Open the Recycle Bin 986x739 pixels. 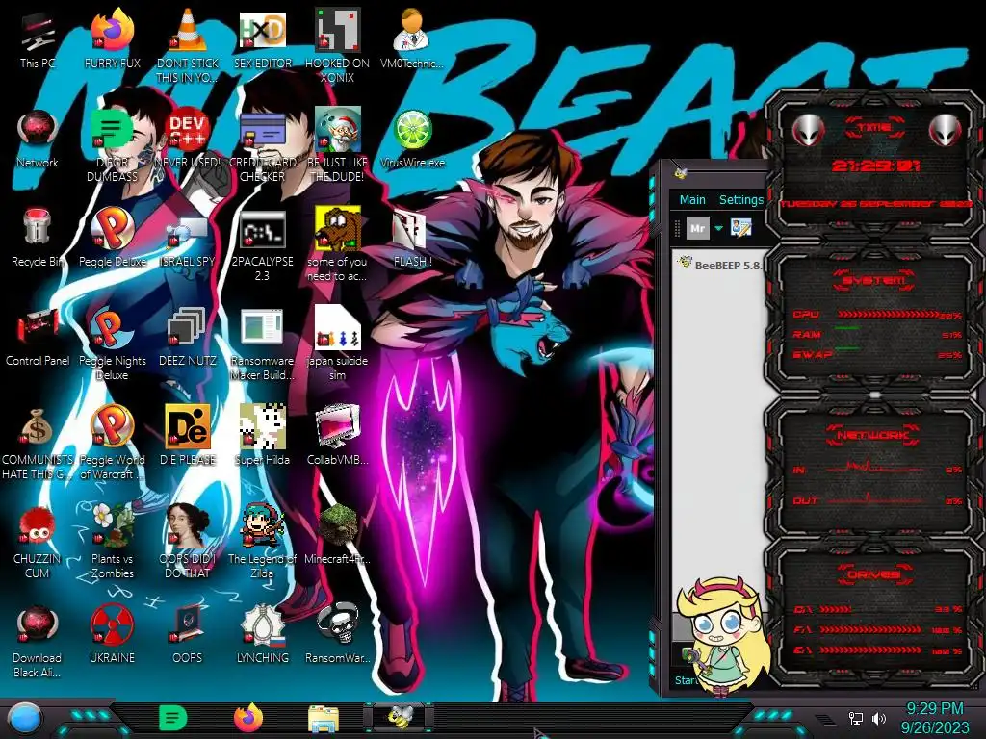tap(38, 238)
